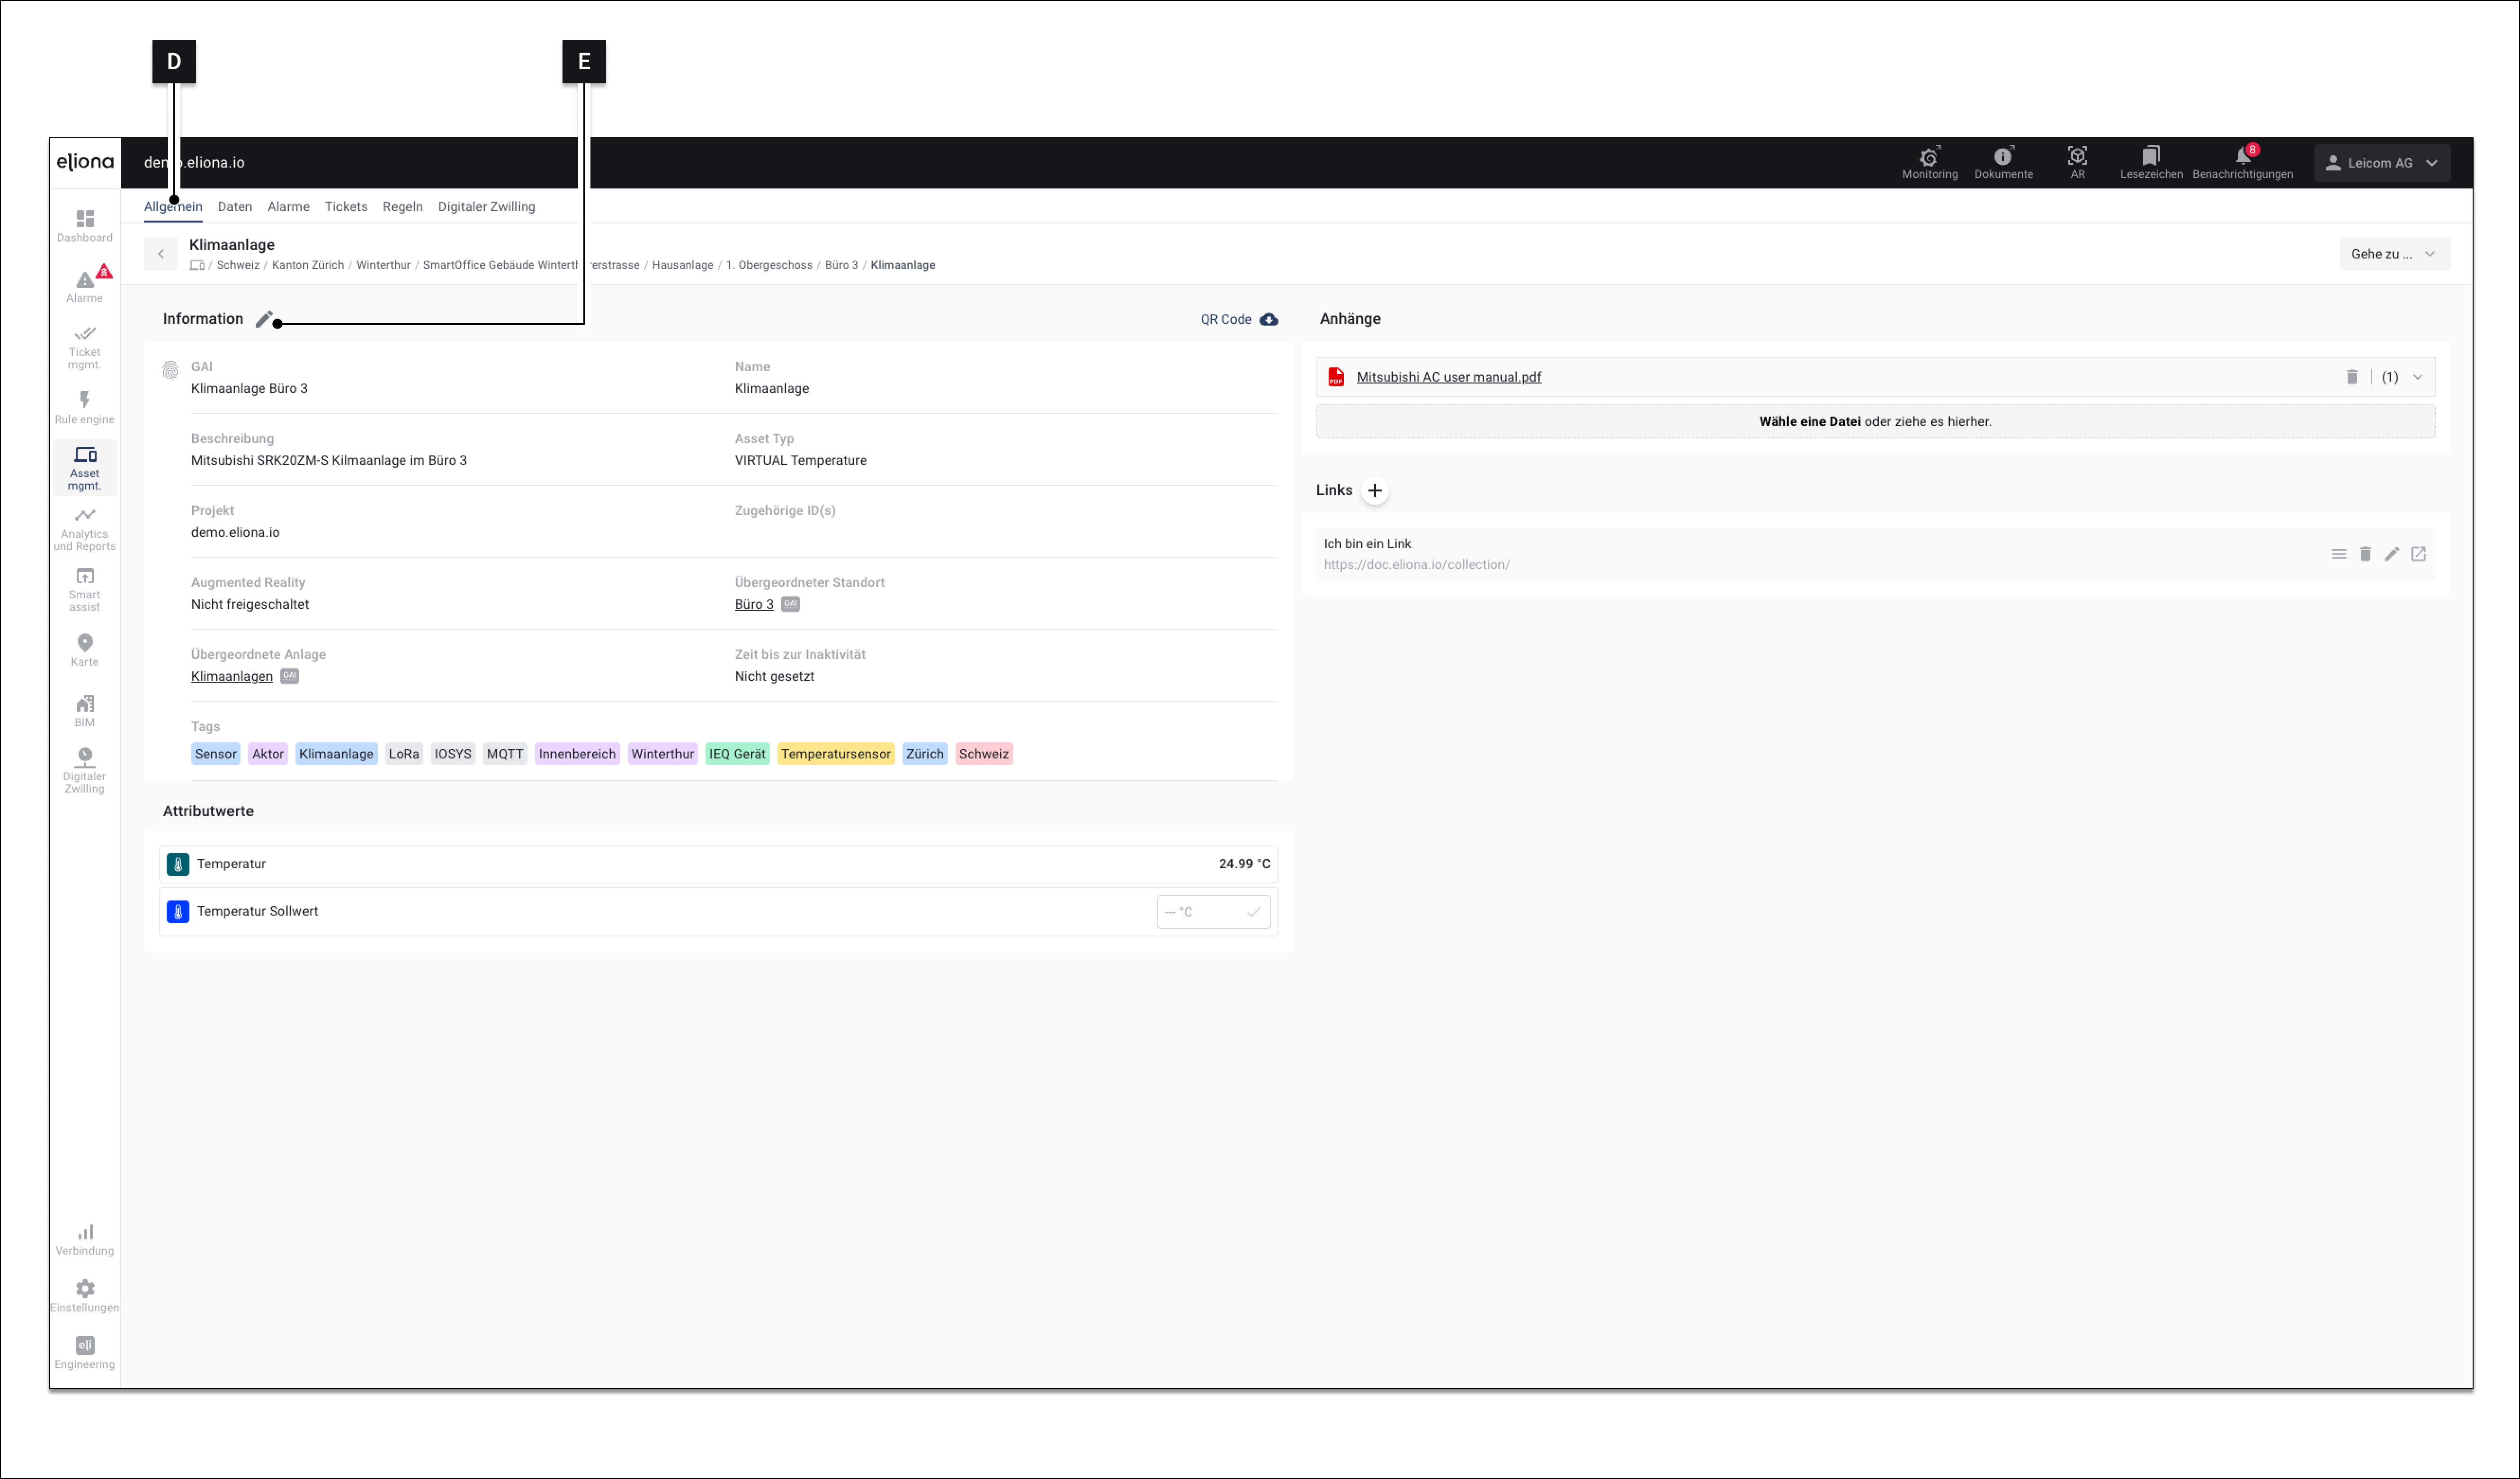Click the pencil icon next to Information
The image size is (2520, 1479).
[263, 320]
